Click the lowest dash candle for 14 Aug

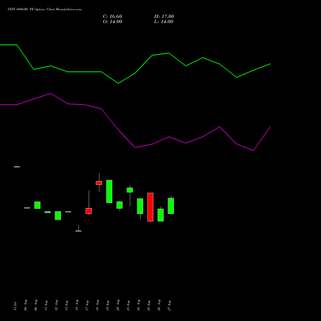tap(78, 231)
